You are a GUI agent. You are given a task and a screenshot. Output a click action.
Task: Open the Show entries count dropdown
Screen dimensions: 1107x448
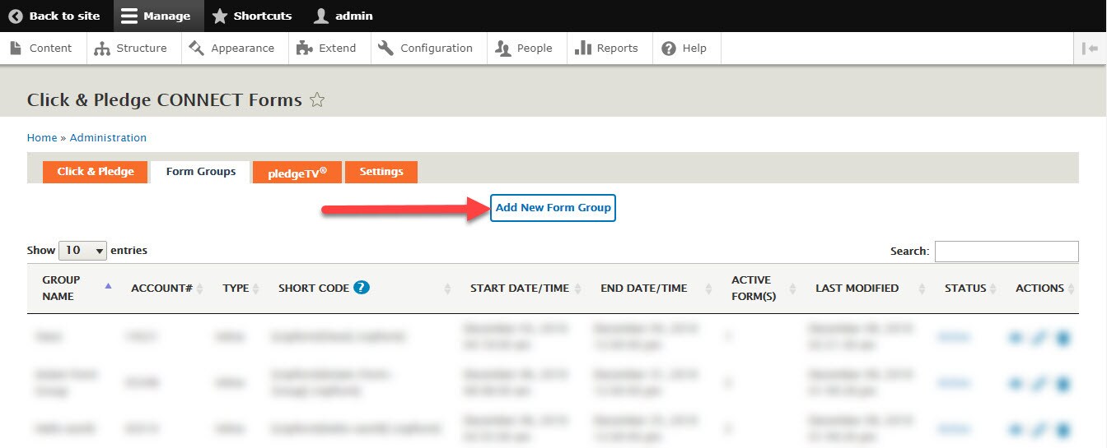(x=82, y=250)
